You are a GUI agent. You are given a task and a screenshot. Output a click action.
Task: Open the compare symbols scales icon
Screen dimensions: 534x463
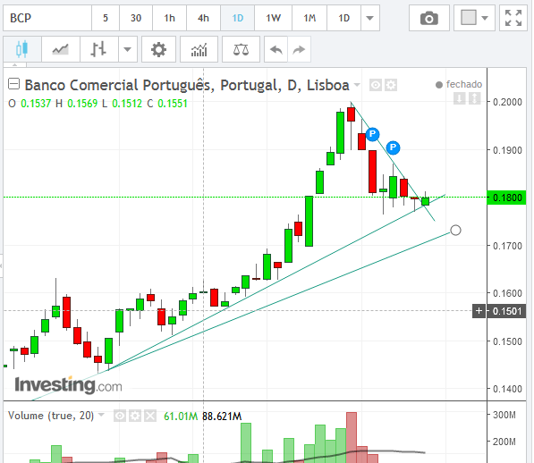[241, 49]
